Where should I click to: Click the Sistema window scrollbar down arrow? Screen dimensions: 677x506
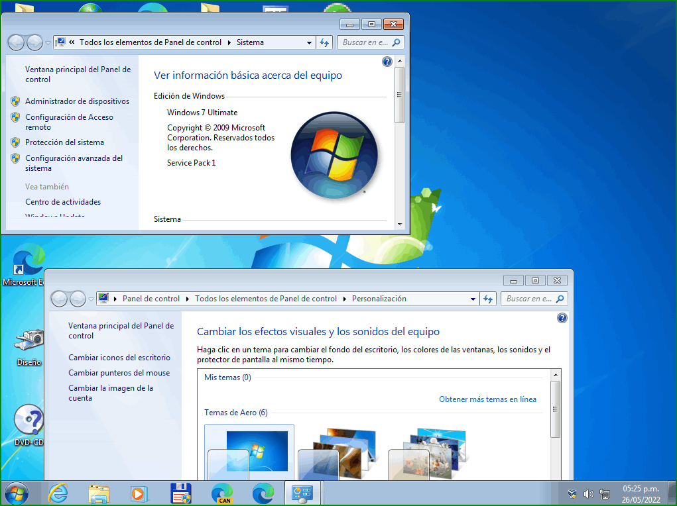[400, 225]
